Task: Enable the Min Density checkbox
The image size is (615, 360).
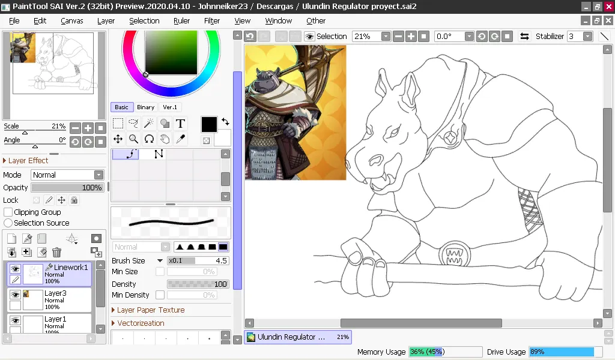Action: 160,295
